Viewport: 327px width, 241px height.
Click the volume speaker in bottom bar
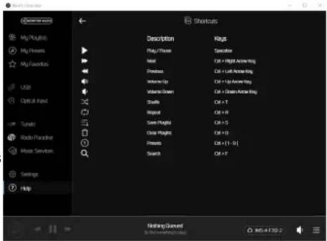300,230
